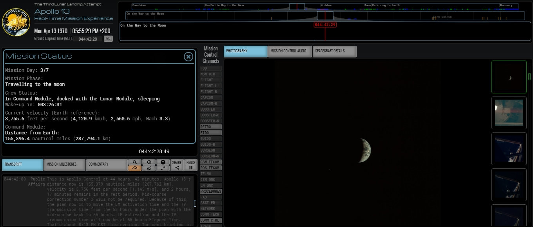Switch to the Mission Control Audio tab

point(290,51)
